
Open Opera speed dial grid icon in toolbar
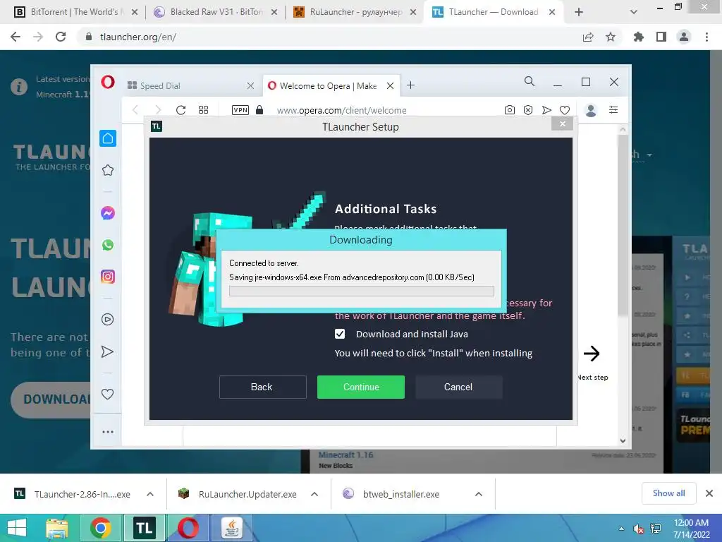coord(203,110)
